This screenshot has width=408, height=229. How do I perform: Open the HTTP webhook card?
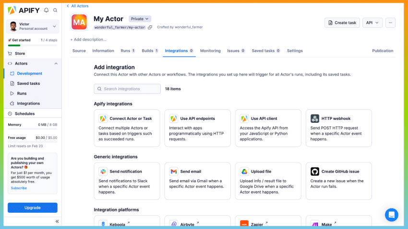tap(339, 128)
